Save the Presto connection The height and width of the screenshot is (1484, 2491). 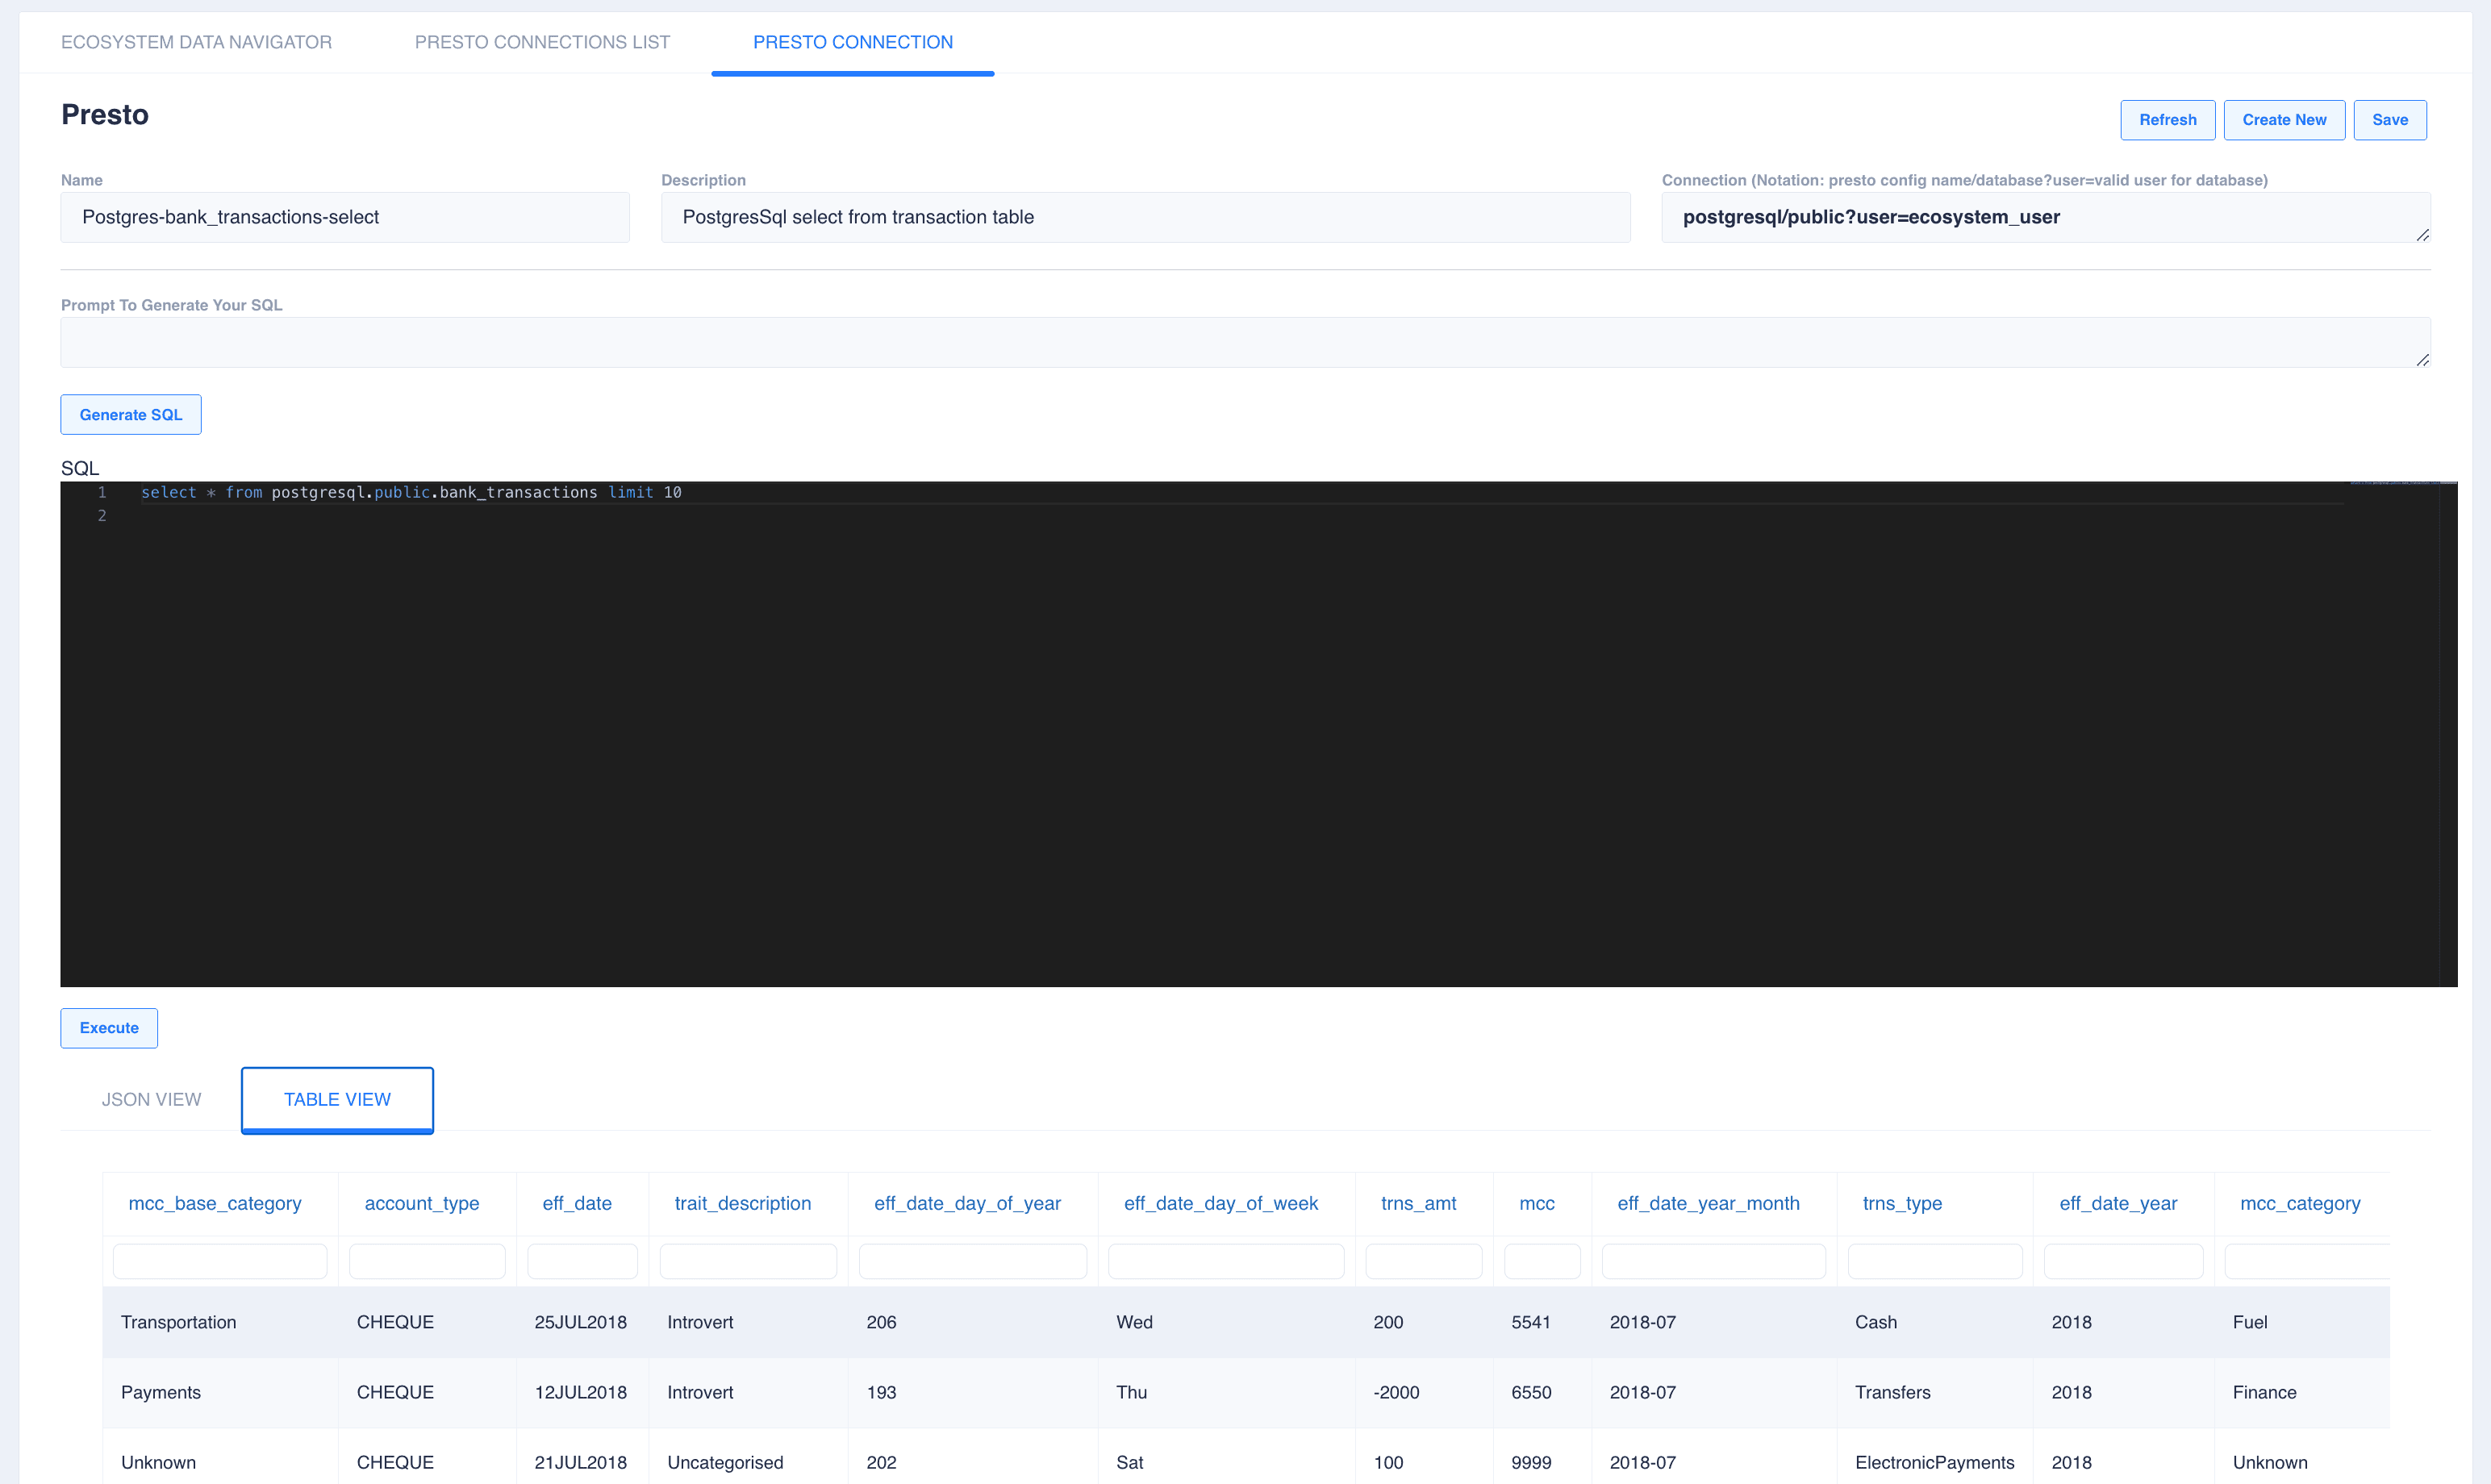point(2389,120)
